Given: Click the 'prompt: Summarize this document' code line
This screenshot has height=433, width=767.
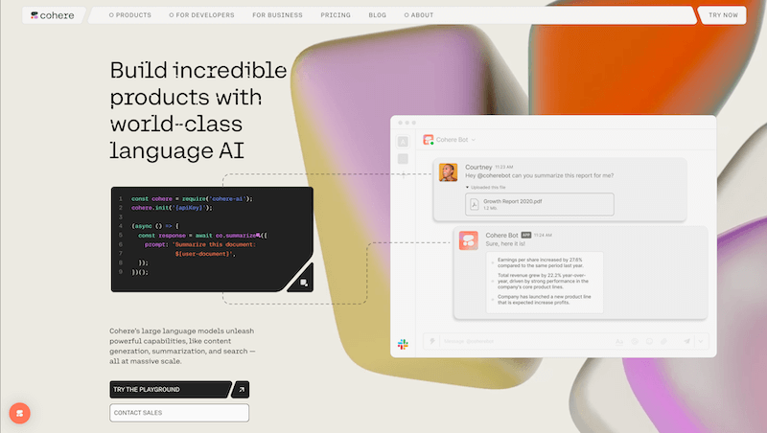Looking at the screenshot, I should pos(199,244).
